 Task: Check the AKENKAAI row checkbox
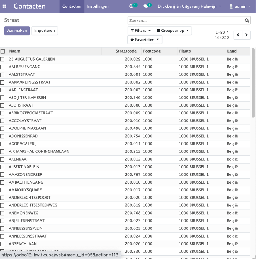tap(3, 159)
